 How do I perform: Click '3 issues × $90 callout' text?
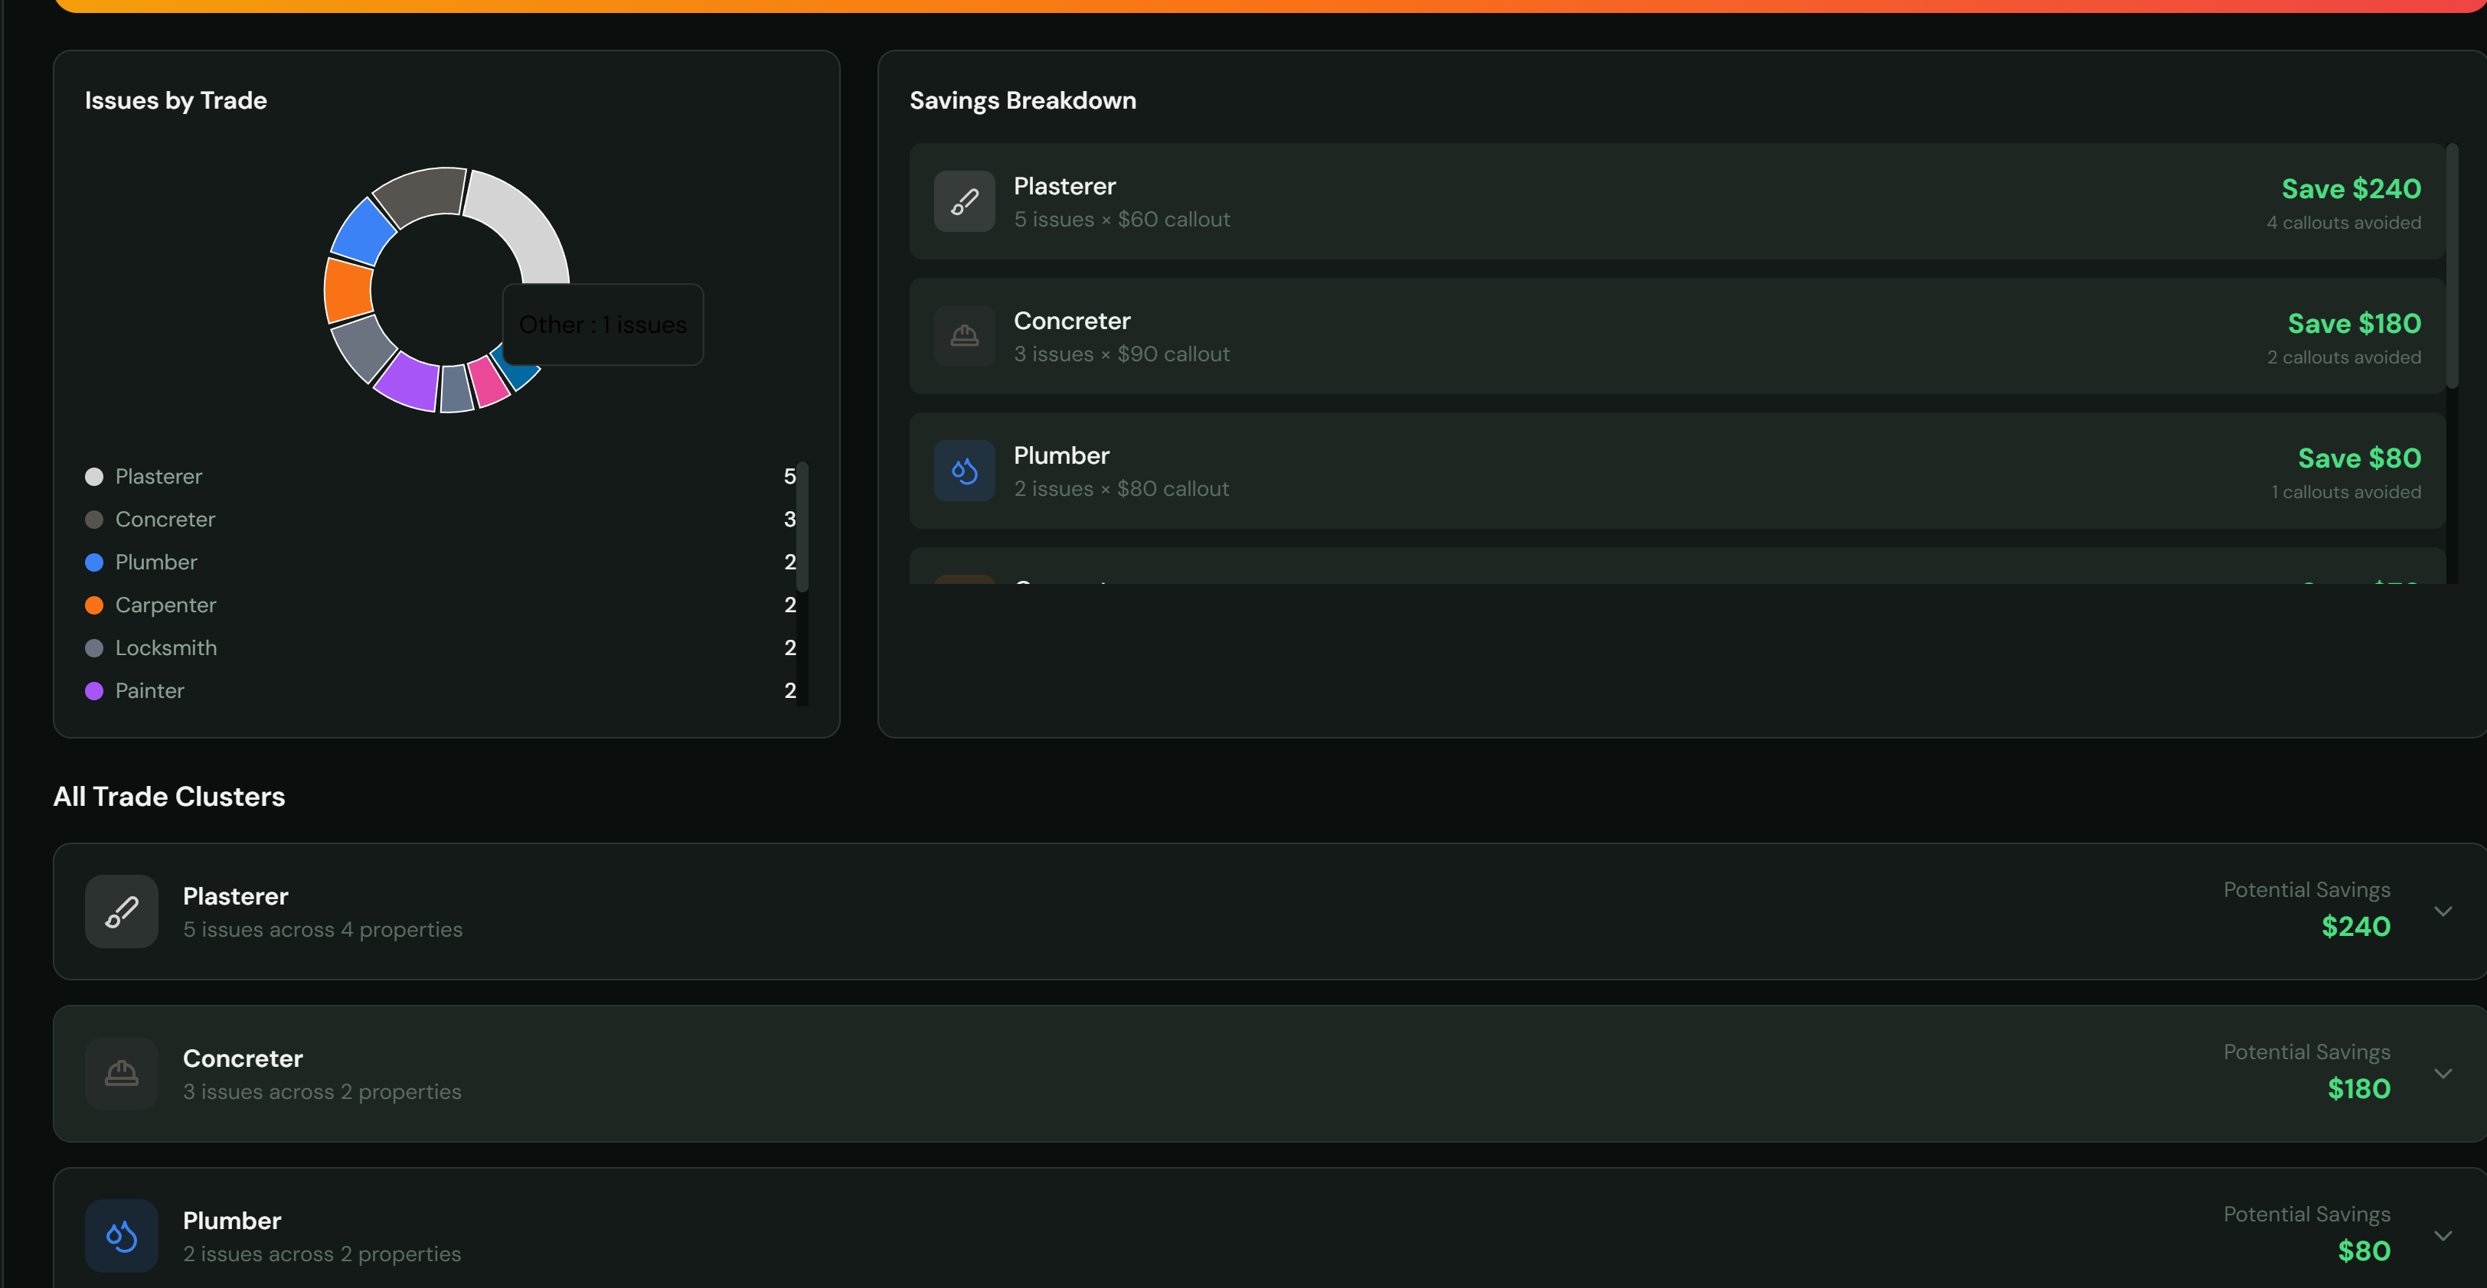point(1122,355)
